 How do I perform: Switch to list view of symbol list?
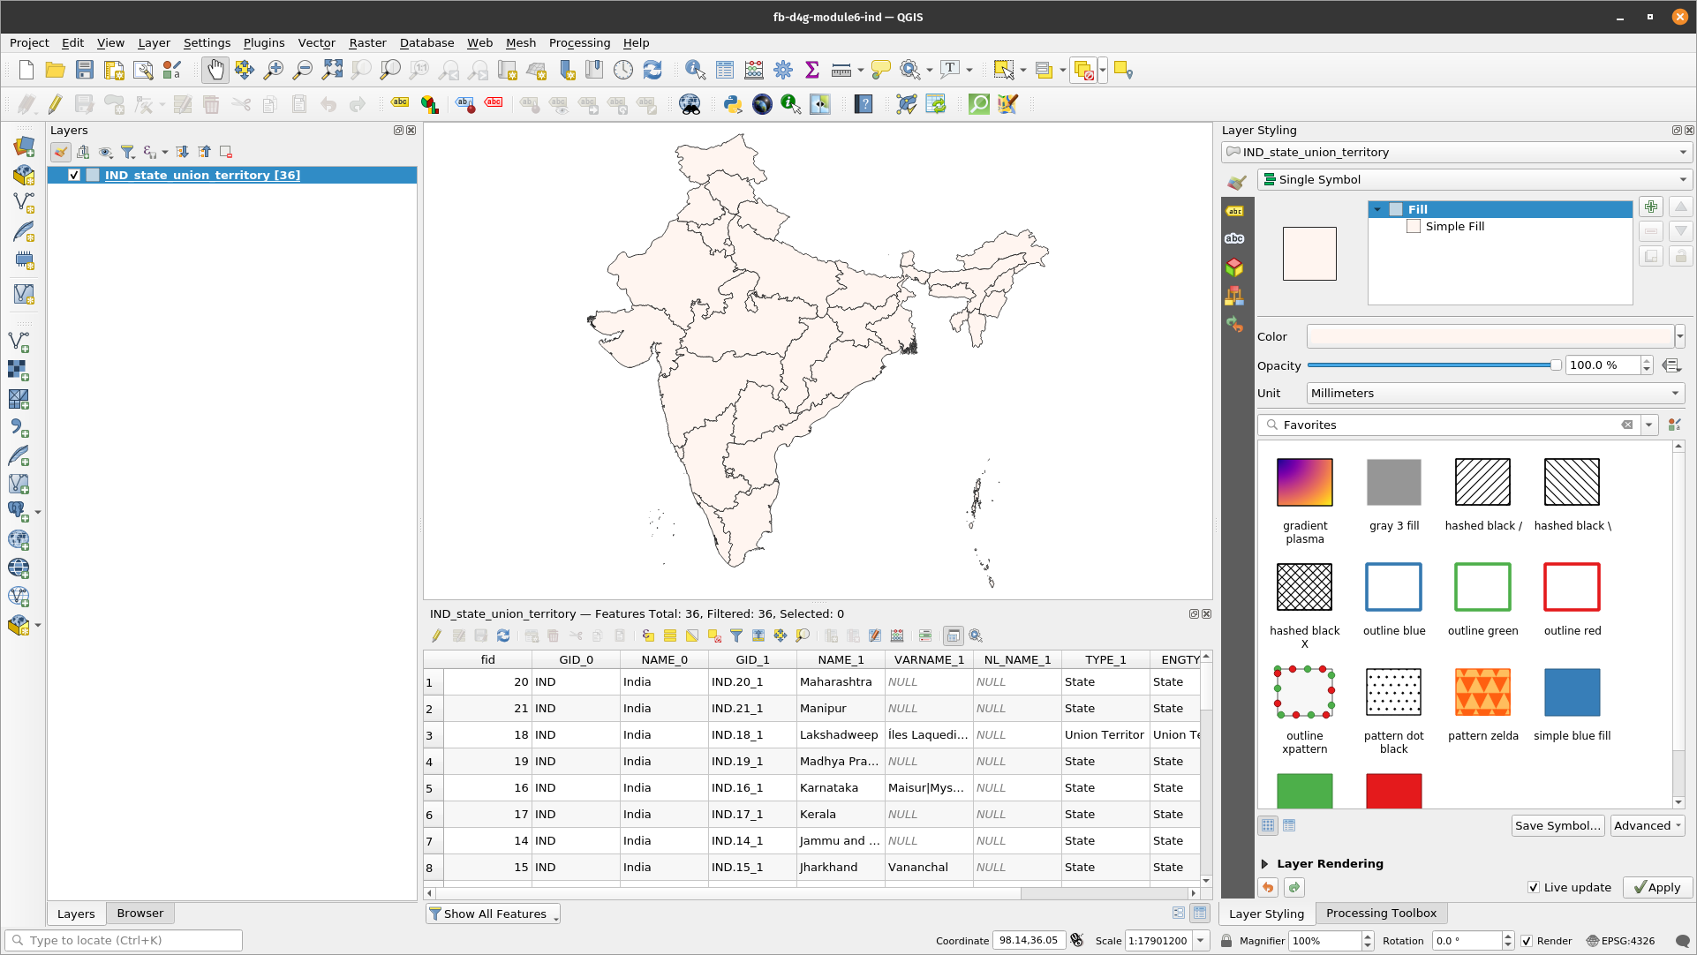(x=1289, y=825)
